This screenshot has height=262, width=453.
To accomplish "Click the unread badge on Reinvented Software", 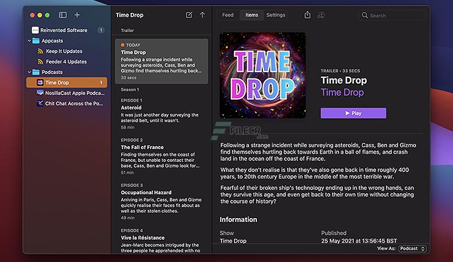I will click(101, 30).
